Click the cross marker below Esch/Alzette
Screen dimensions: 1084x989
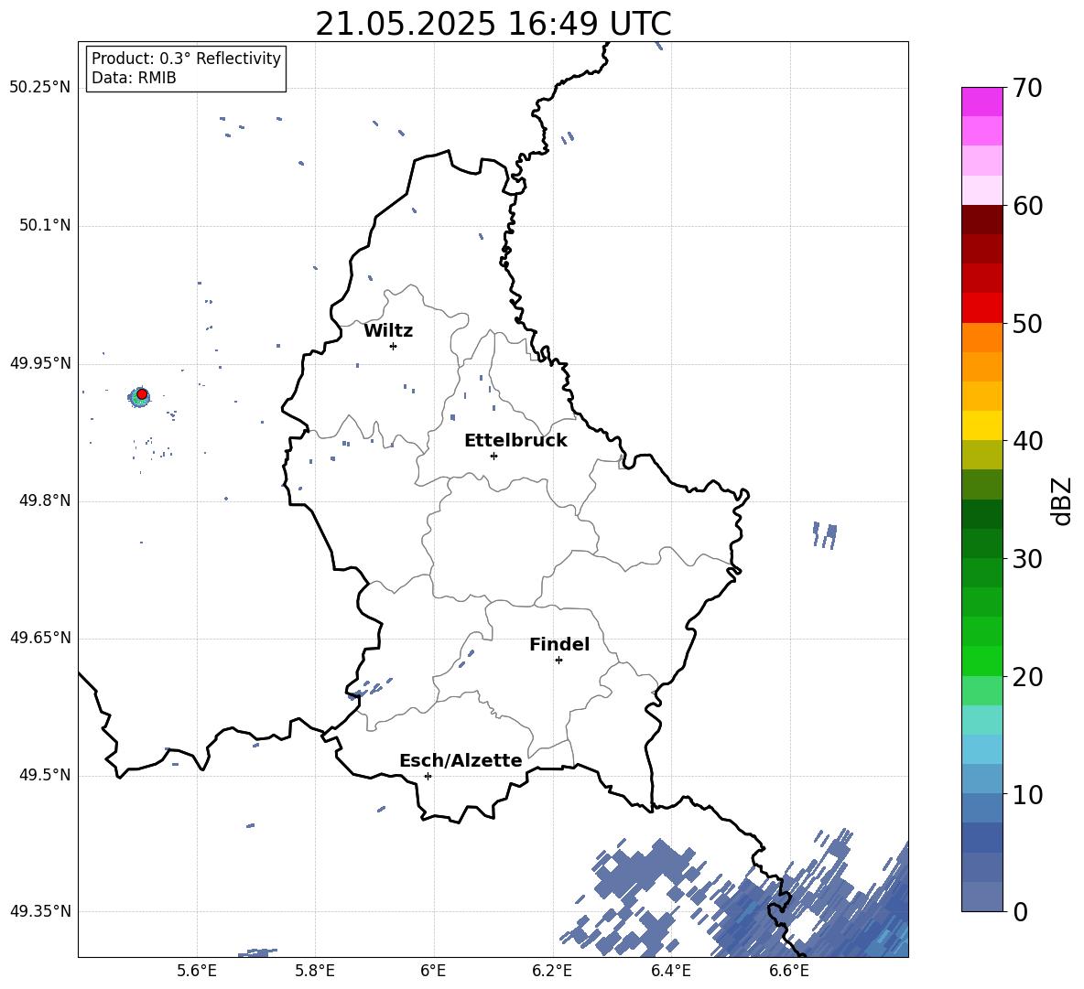428,776
